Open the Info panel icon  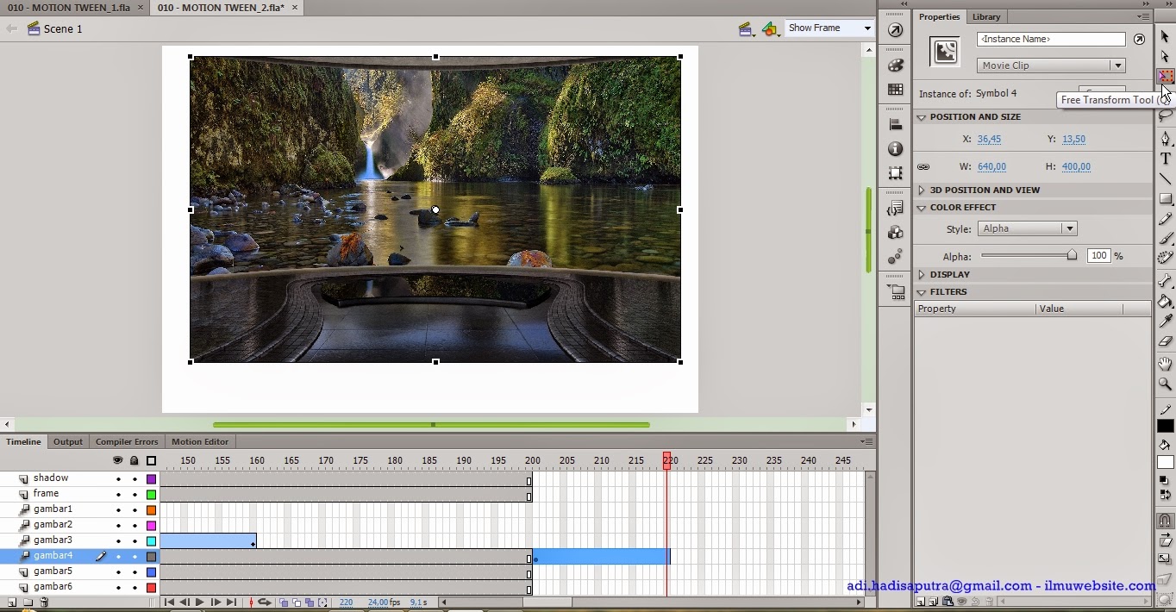point(895,149)
